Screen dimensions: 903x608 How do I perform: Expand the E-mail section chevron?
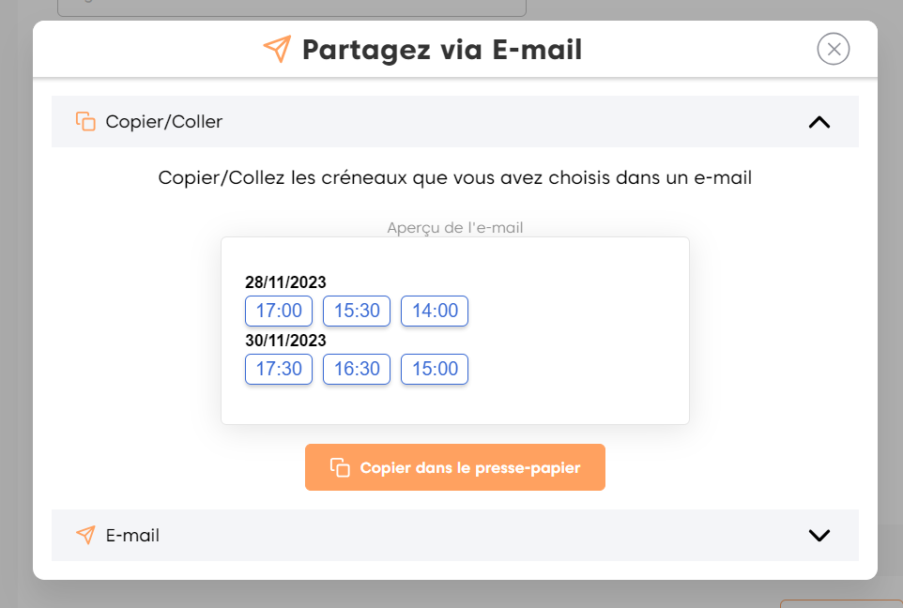pyautogui.click(x=819, y=535)
